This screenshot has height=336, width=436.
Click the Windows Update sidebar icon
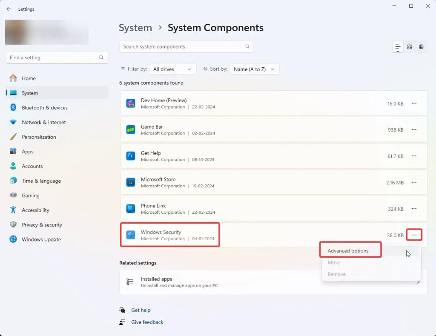pyautogui.click(x=13, y=239)
